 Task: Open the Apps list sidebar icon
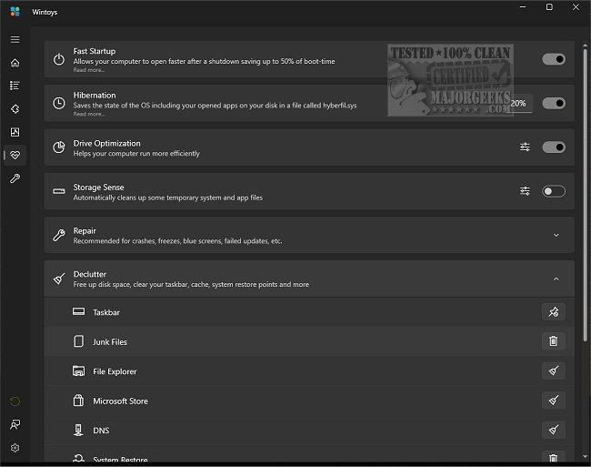point(15,86)
